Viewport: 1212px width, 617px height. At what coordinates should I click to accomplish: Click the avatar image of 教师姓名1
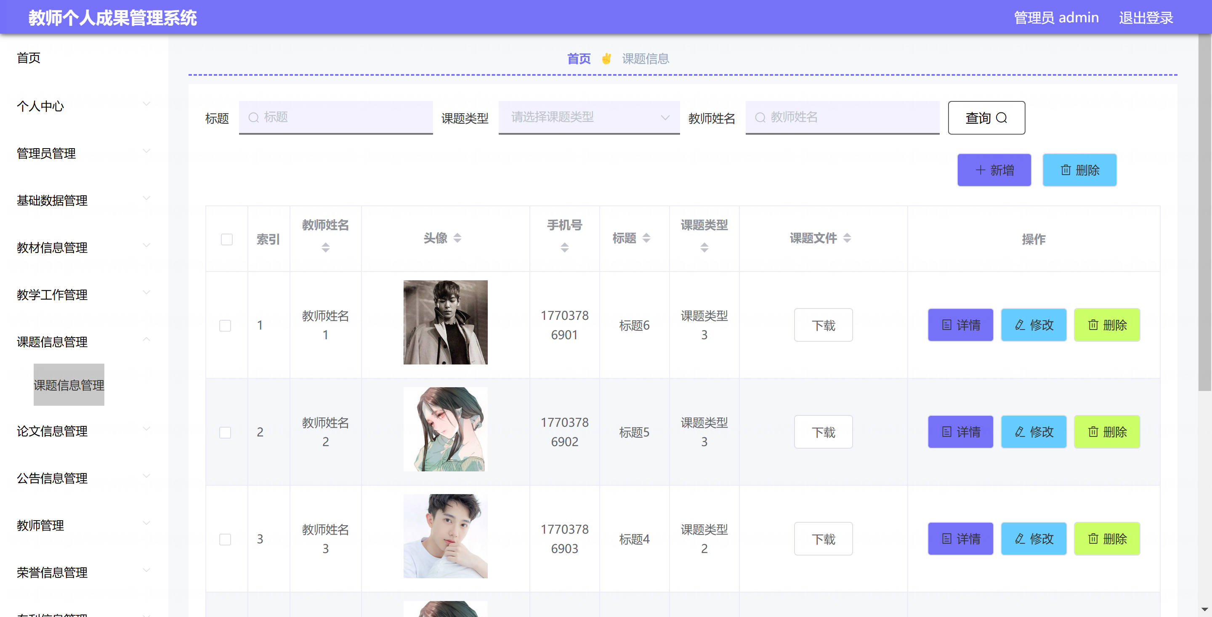[x=446, y=322]
